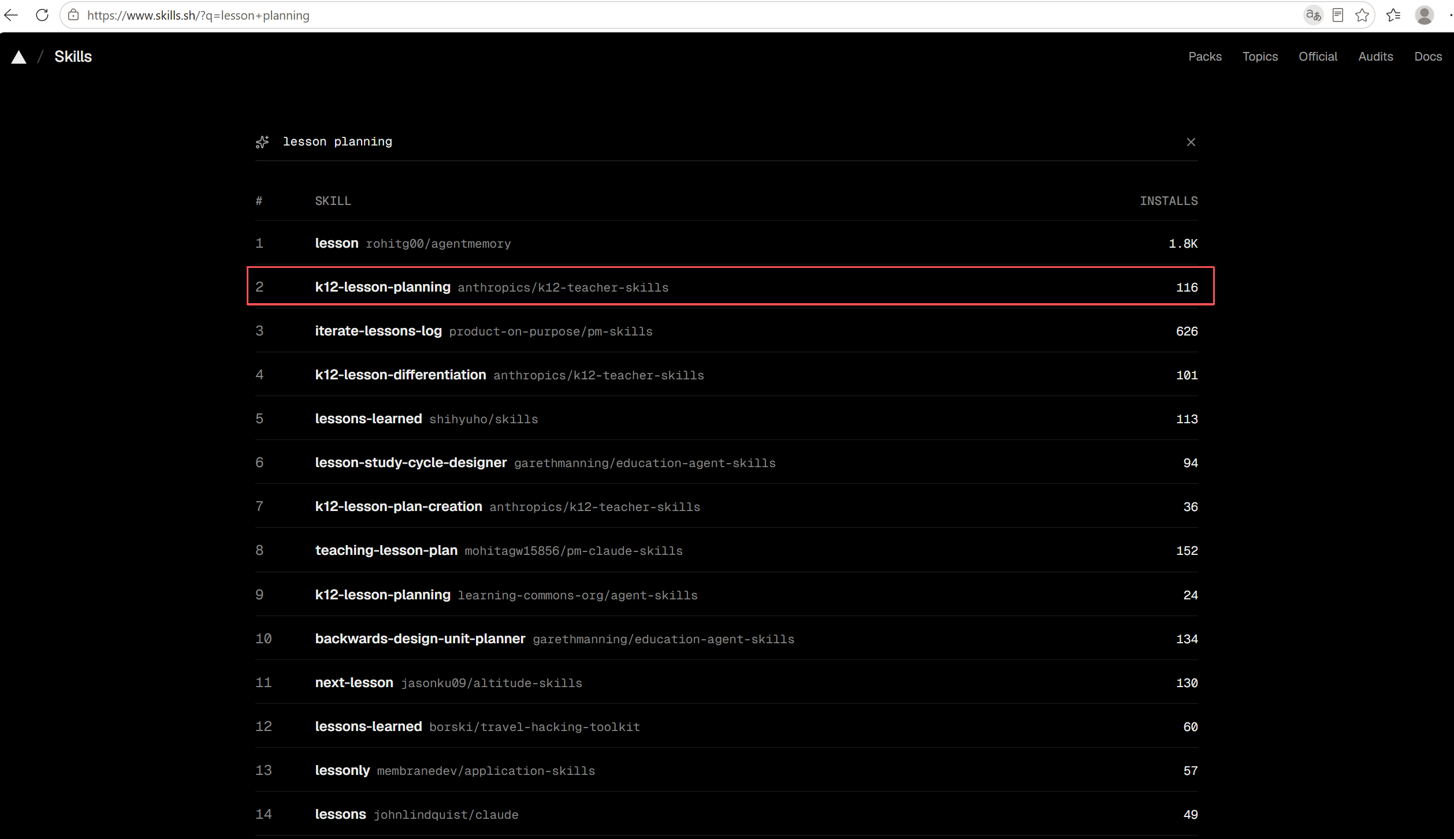Screen dimensions: 1454x839
Task: Open the teaching-lesson-plan skill
Action: point(726,550)
